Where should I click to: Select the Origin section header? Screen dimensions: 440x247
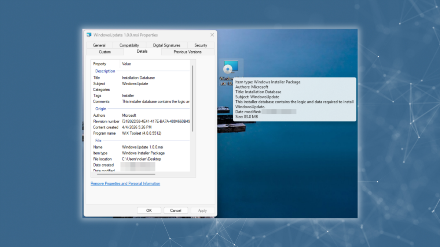click(x=100, y=109)
